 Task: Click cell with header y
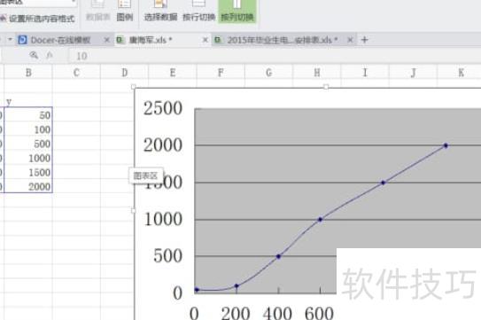tap(28, 101)
